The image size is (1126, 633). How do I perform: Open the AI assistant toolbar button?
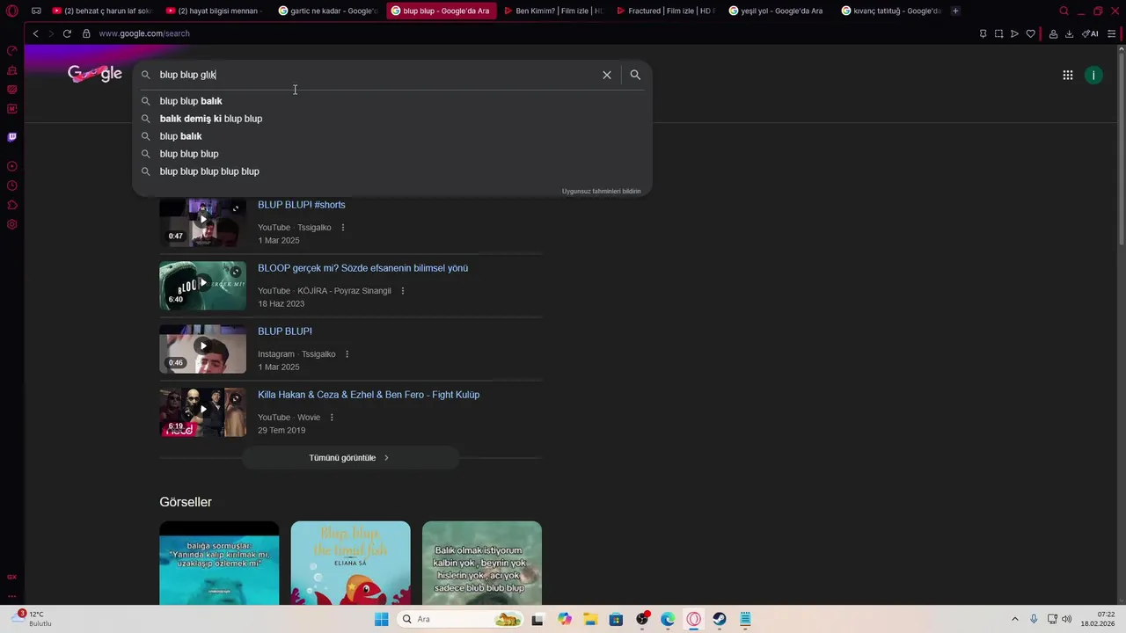point(1090,33)
